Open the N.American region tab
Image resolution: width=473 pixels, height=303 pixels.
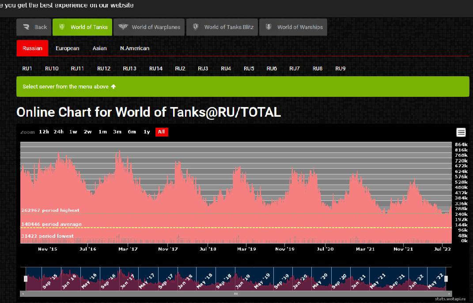(135, 48)
